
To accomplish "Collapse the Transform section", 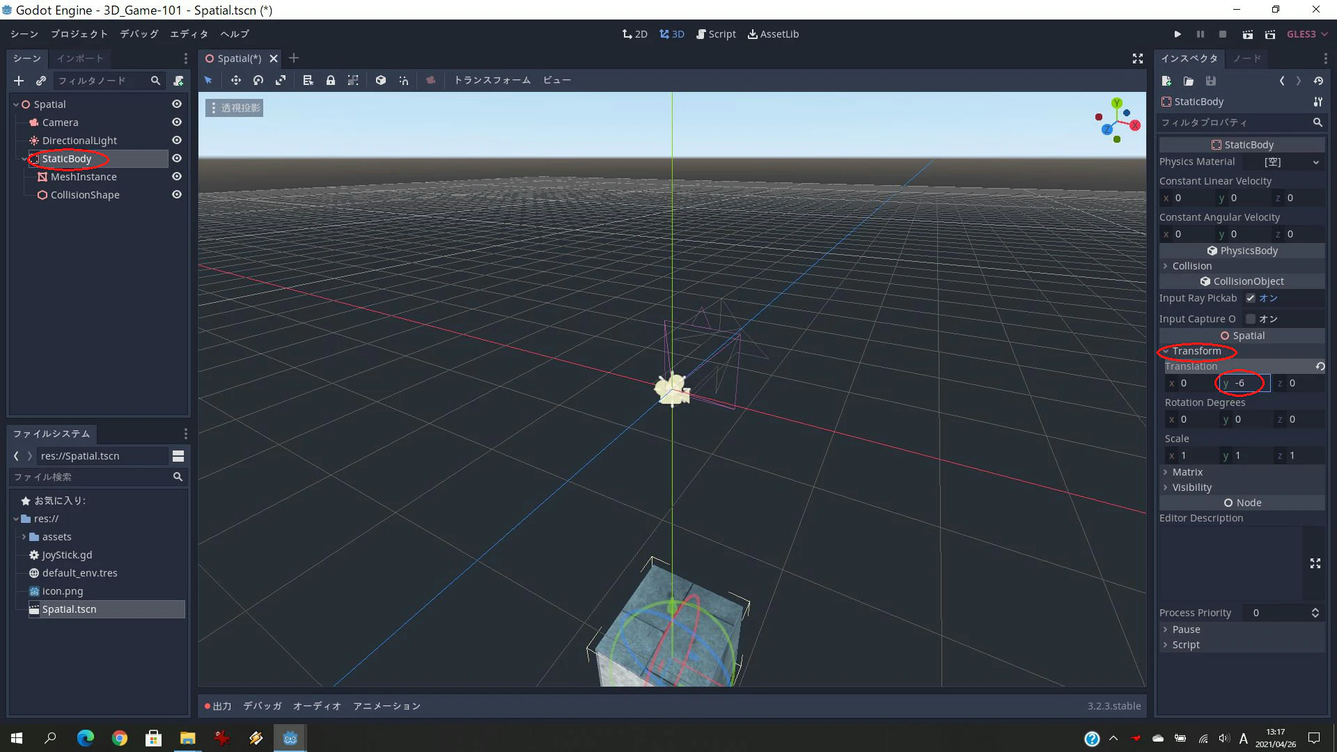I will (1242, 351).
